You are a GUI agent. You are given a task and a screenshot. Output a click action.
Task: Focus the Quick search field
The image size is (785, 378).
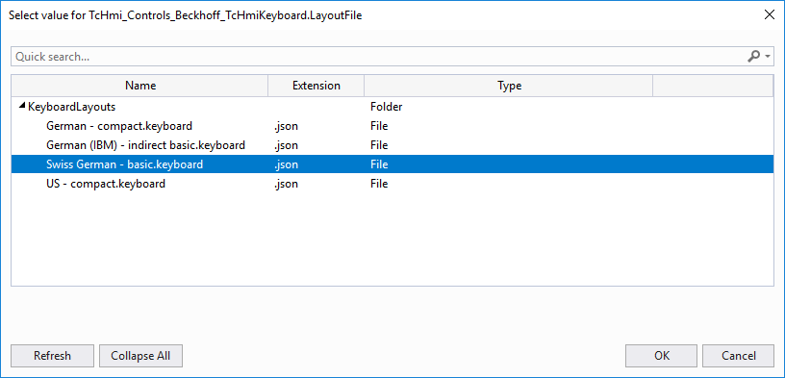[392, 57]
